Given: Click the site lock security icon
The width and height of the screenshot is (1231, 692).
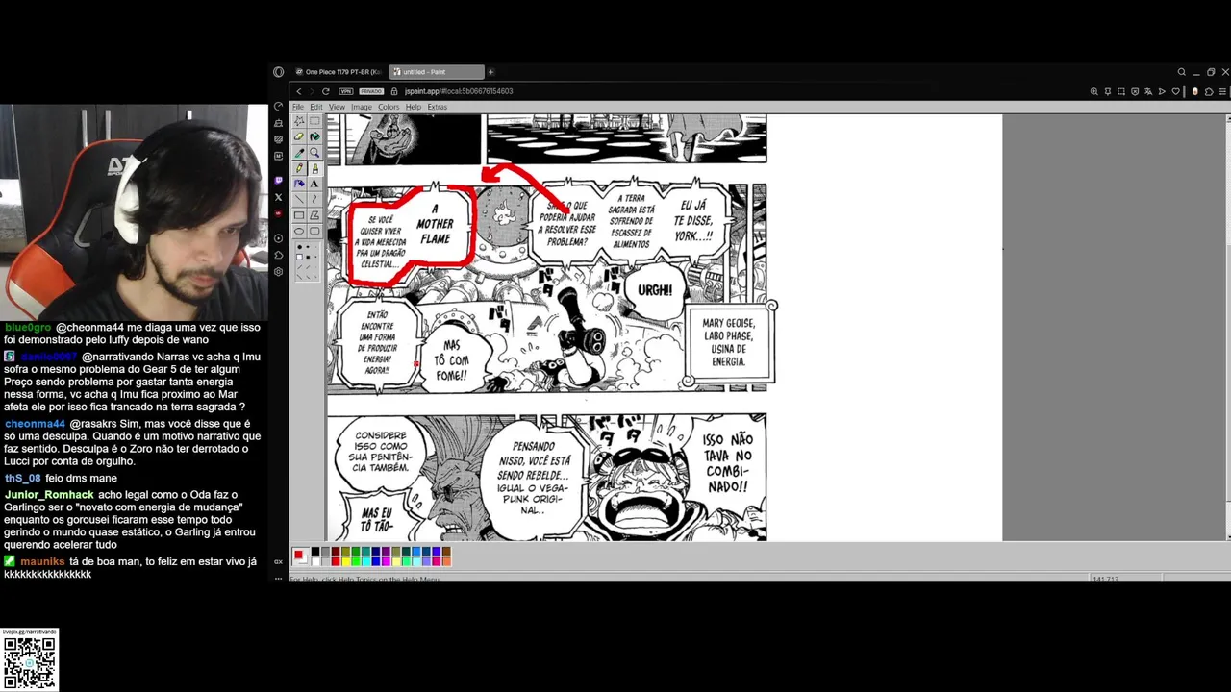Looking at the screenshot, I should [x=394, y=91].
